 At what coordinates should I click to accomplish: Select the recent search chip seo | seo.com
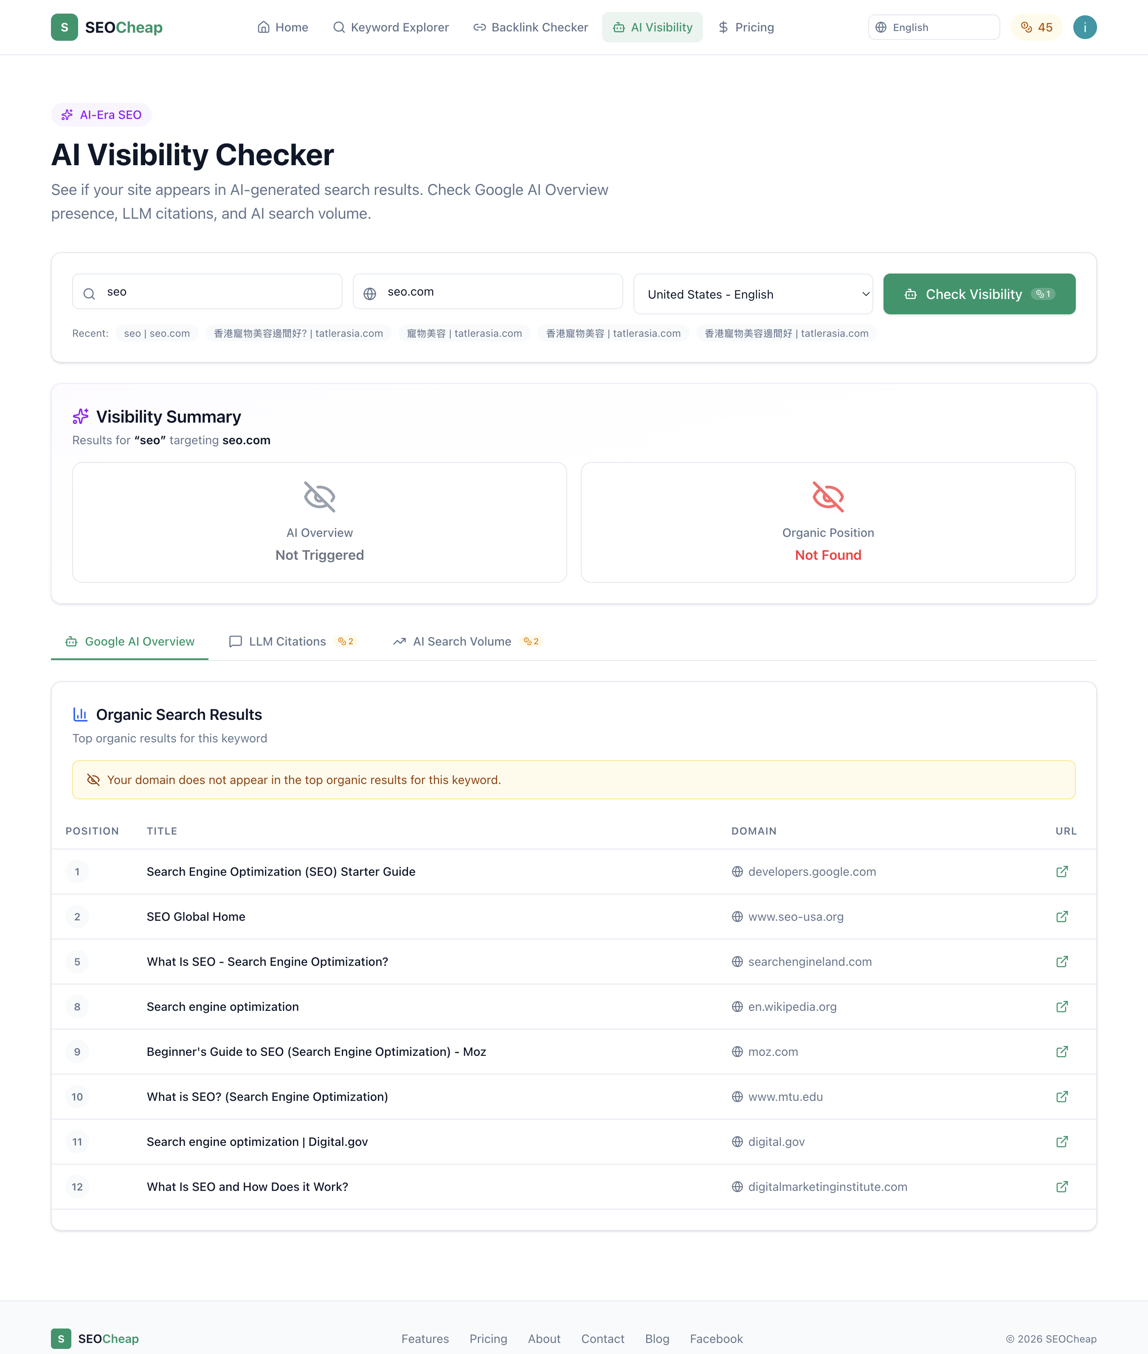click(x=156, y=333)
